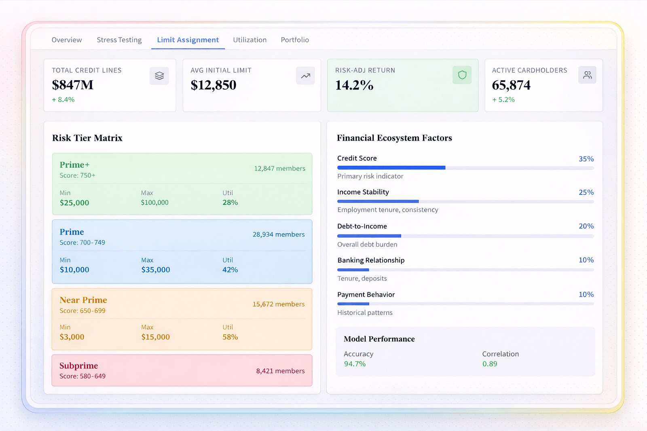This screenshot has height=431, width=647.
Task: Select the Subprime tier heading
Action: [79, 366]
